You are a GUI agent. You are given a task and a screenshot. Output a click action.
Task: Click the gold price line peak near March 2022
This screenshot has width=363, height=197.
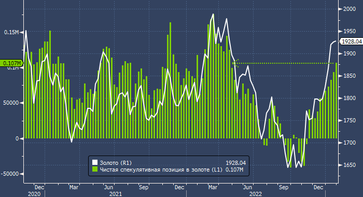pyautogui.click(x=213, y=14)
